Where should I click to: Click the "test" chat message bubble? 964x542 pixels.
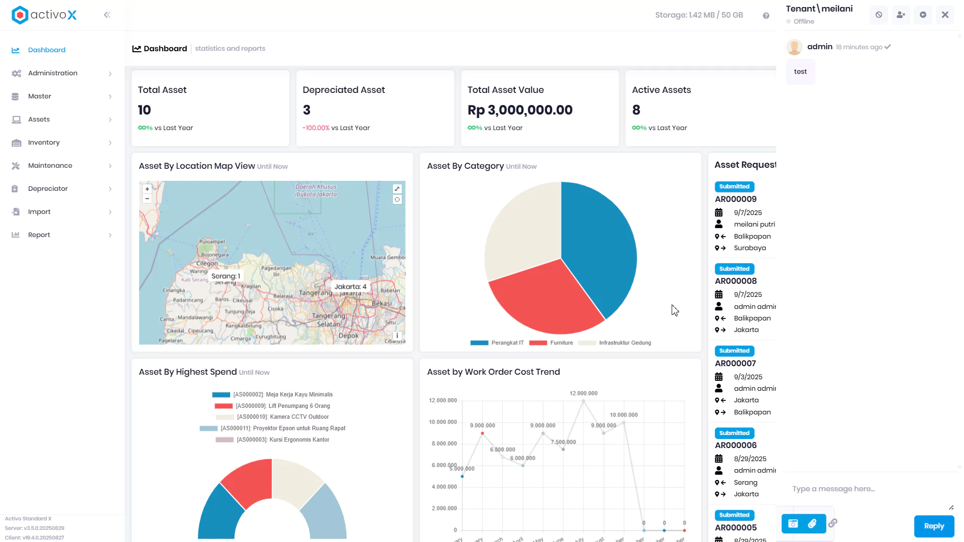[x=800, y=72]
